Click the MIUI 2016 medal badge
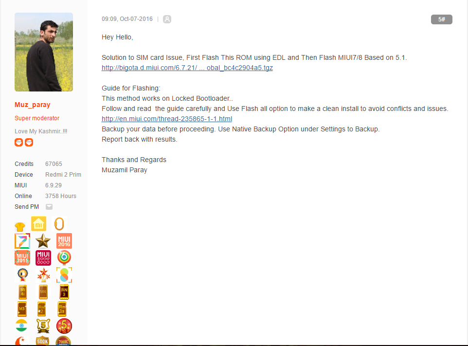468x346 pixels. [64, 241]
